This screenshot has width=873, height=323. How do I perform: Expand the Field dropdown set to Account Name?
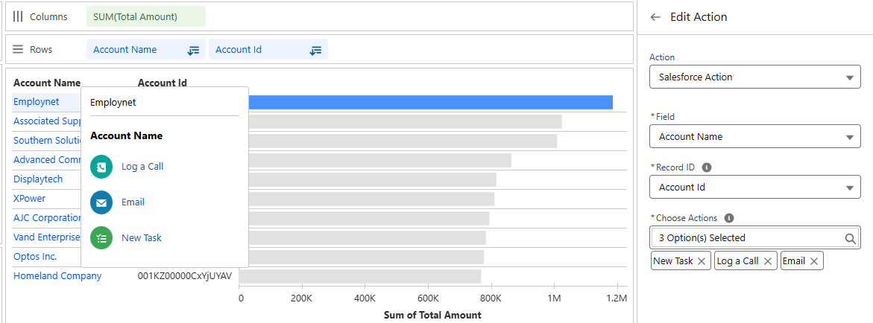click(x=754, y=137)
